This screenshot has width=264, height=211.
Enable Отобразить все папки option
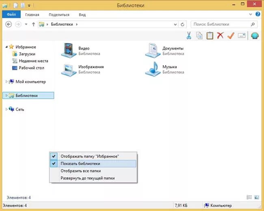point(93,171)
